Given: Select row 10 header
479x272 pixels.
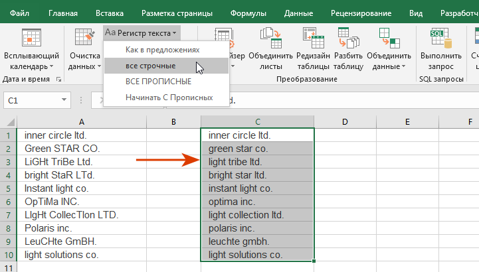Looking at the screenshot, I should pyautogui.click(x=8, y=255).
